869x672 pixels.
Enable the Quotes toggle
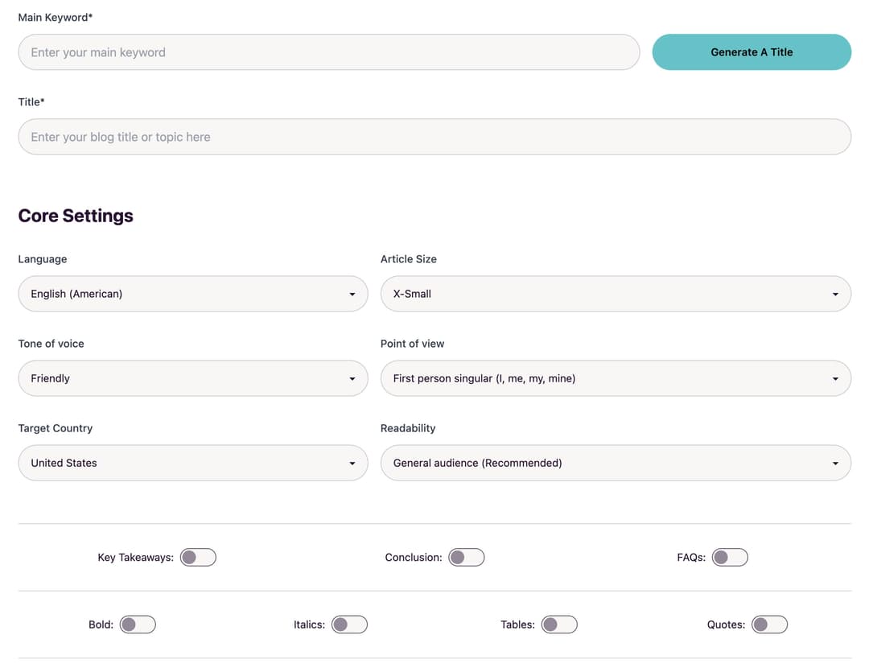tap(770, 624)
